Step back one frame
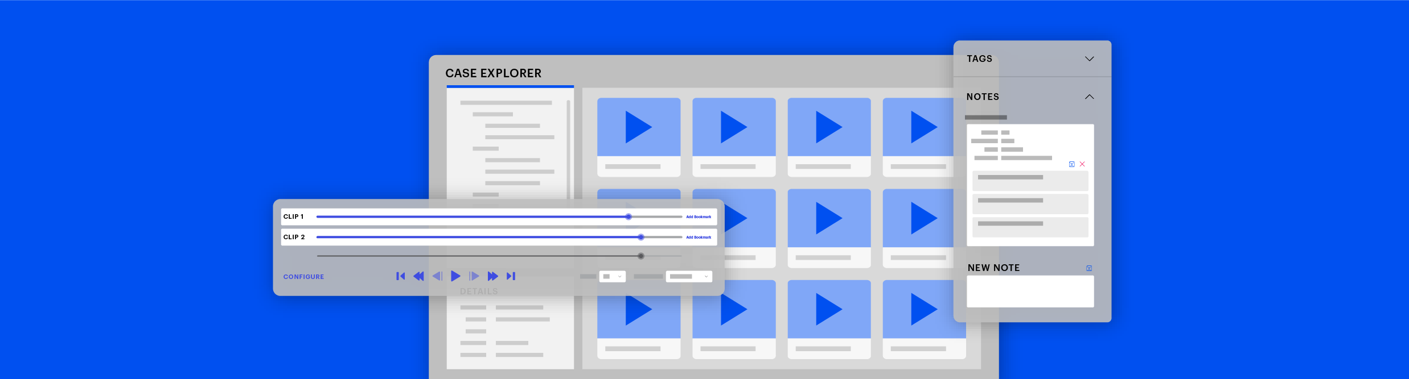The width and height of the screenshot is (1409, 379). (x=437, y=276)
